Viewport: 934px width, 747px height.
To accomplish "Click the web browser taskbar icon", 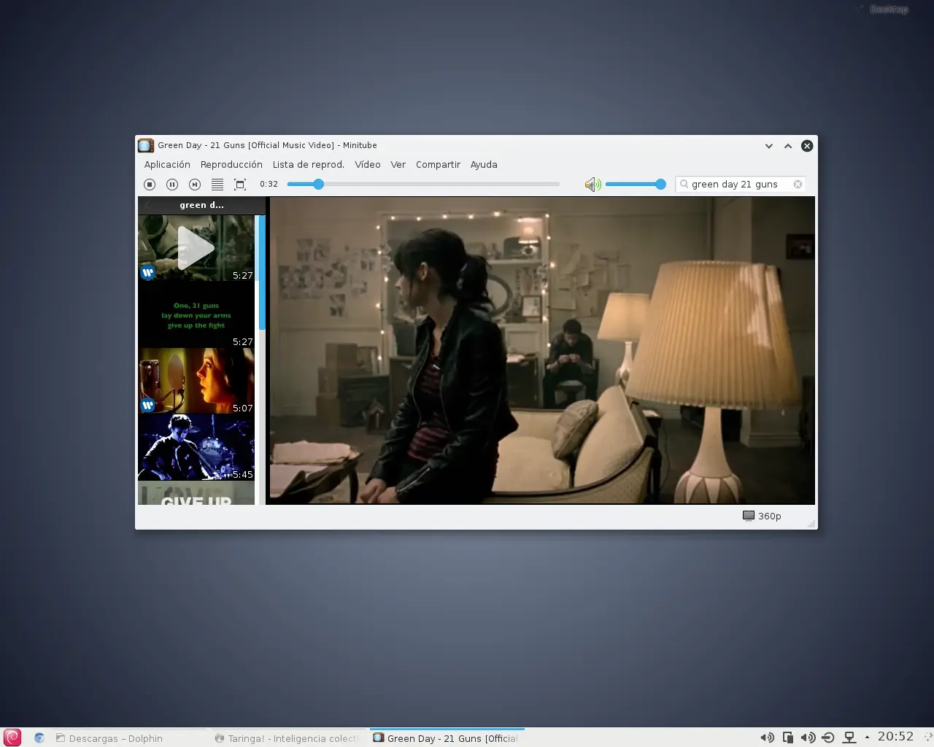I will point(39,738).
